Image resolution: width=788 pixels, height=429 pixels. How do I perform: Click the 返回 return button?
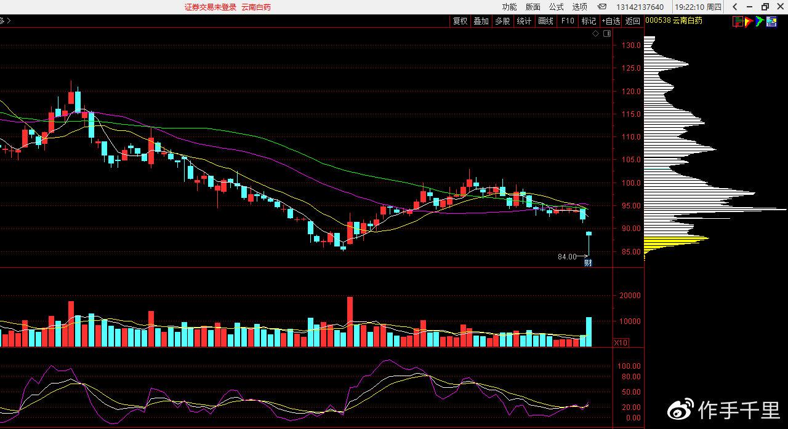pos(633,21)
